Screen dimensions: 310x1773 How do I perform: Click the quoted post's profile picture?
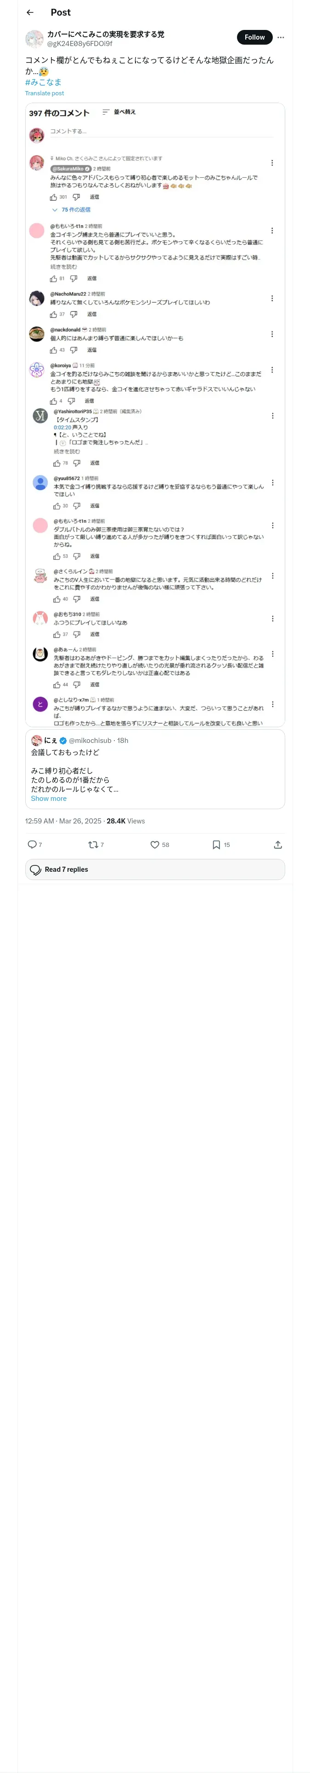tap(36, 741)
